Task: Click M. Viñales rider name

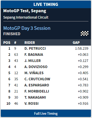Action: click(34, 73)
